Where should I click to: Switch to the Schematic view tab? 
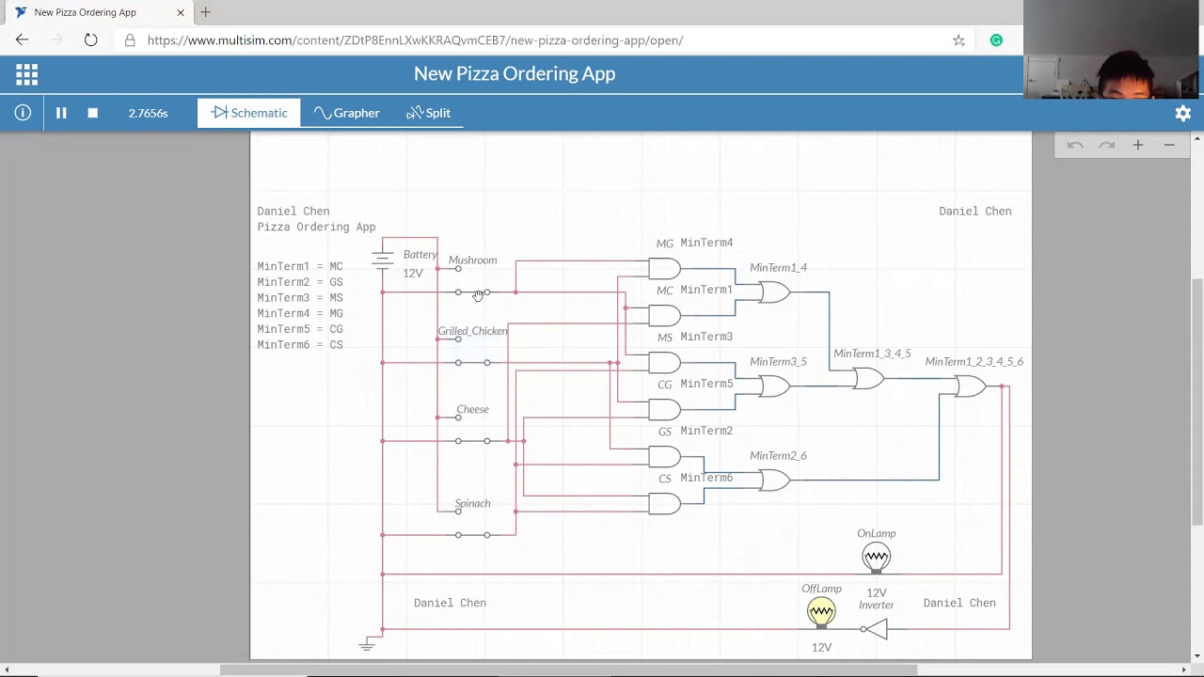coord(249,113)
